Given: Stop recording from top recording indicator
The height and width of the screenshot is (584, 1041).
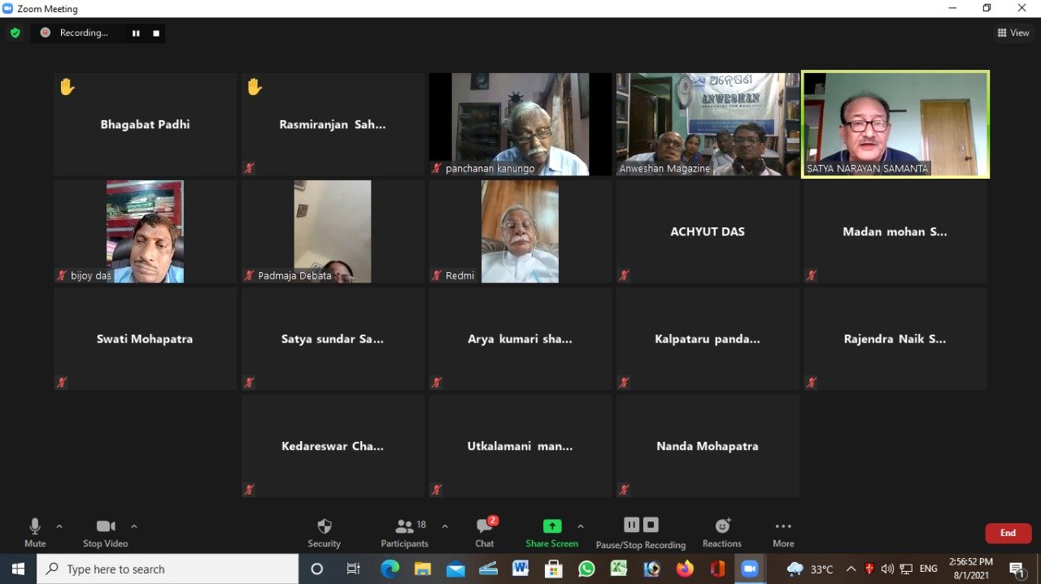Looking at the screenshot, I should [x=156, y=33].
